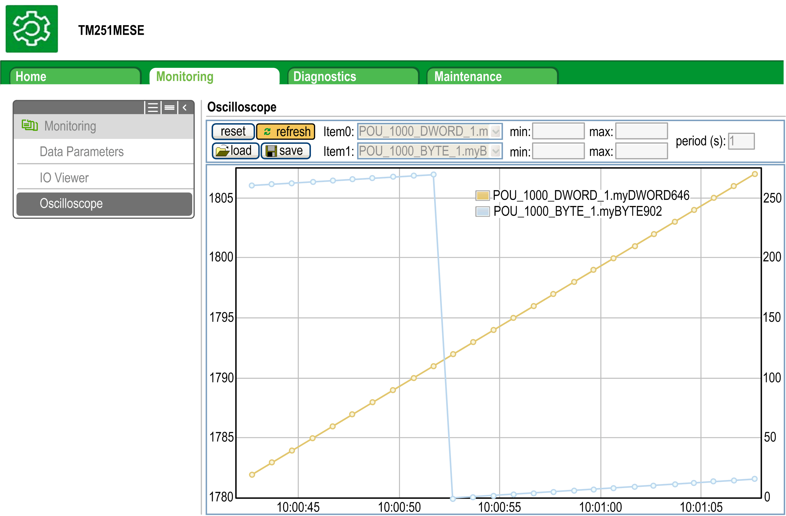Click the expand-all list icon in sidebar header
The height and width of the screenshot is (516, 786).
[152, 108]
